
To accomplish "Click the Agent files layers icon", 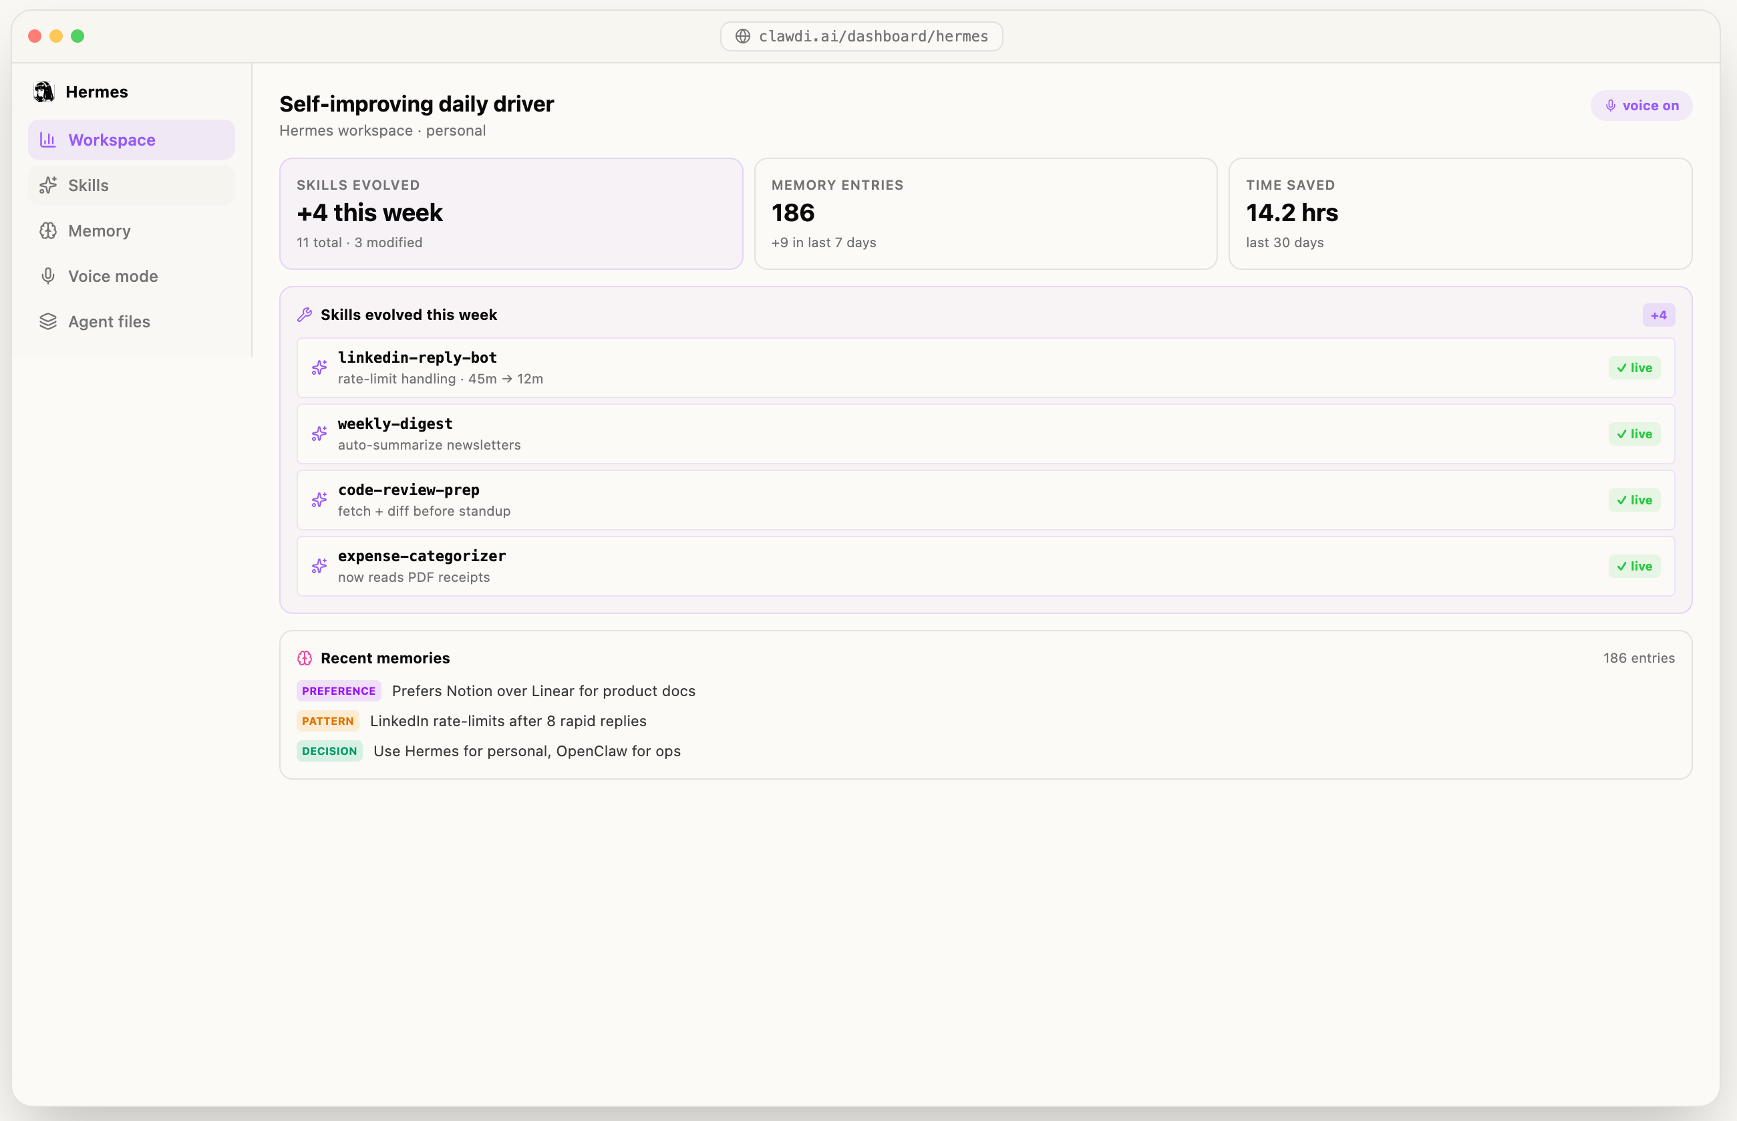I will (x=48, y=322).
